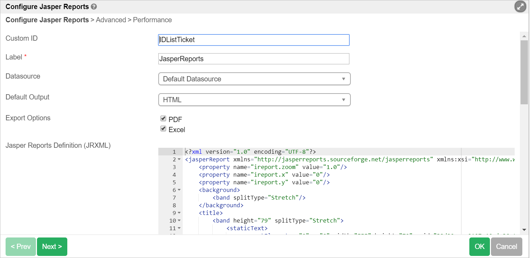
Task: Collapse the band tag on line 10
Action: pyautogui.click(x=179, y=220)
